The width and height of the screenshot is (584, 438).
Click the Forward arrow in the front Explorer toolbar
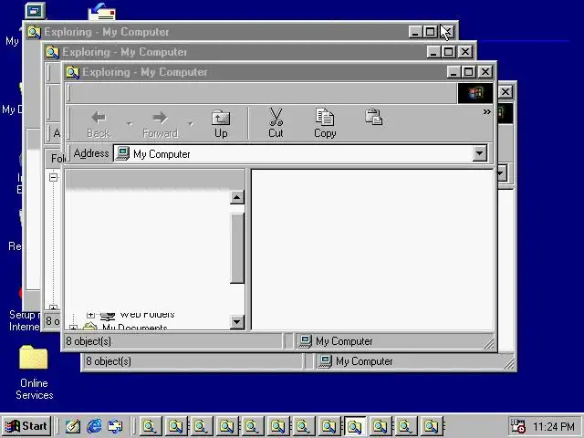pyautogui.click(x=161, y=118)
